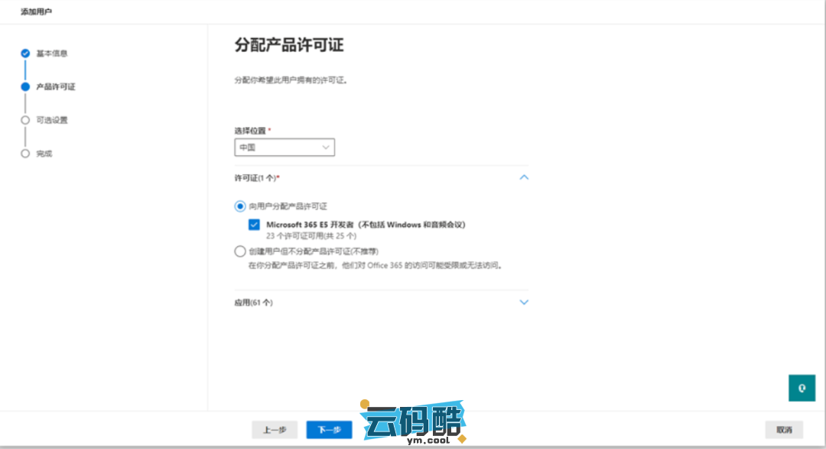Open the 选择位置 dropdown showing 中国
This screenshot has height=449, width=826.
(285, 147)
